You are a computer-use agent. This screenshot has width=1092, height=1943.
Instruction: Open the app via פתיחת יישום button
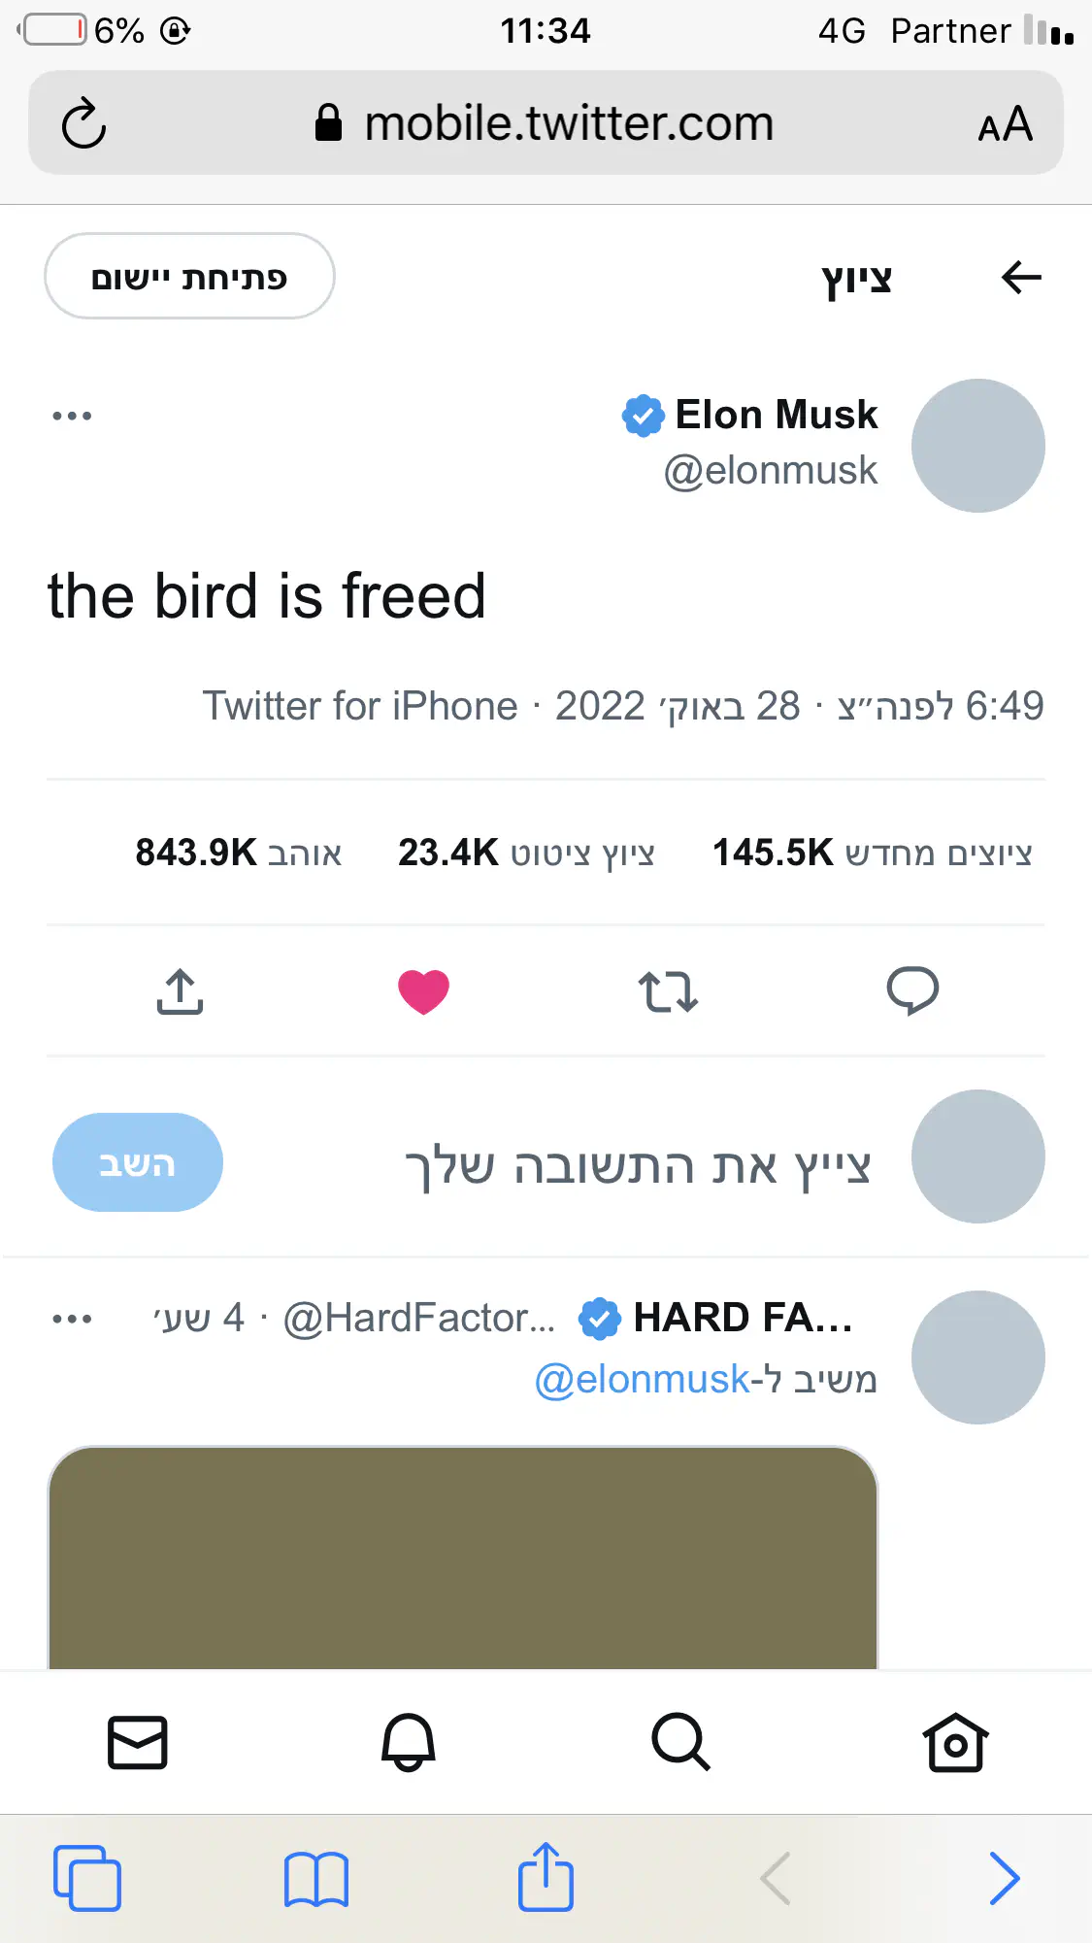(x=189, y=277)
